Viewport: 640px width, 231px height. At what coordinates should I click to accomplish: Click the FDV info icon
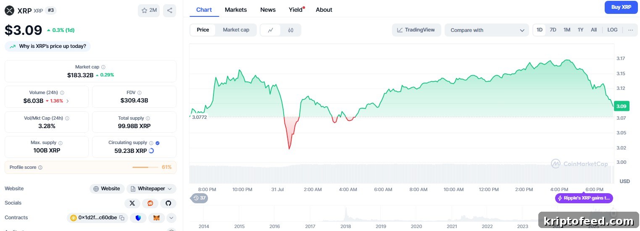pyautogui.click(x=140, y=93)
